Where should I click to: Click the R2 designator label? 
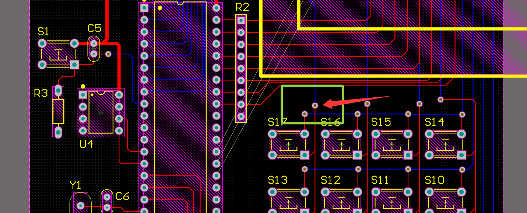click(242, 7)
